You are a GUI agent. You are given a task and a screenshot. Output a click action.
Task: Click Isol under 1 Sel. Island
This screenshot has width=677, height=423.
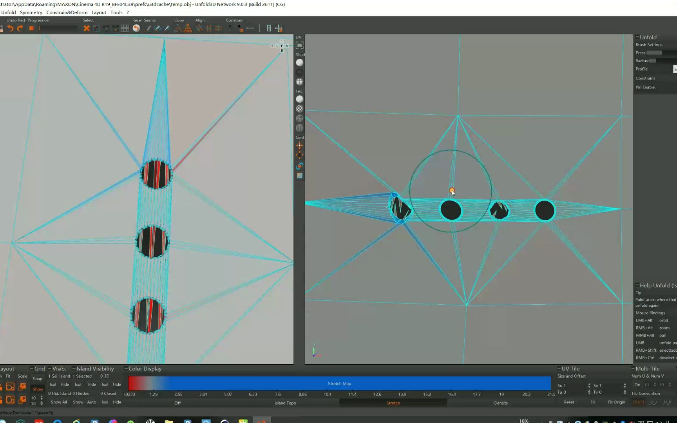click(53, 385)
